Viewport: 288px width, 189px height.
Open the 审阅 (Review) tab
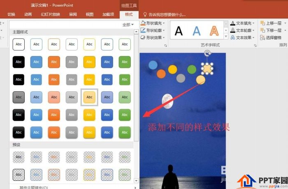click(73, 14)
